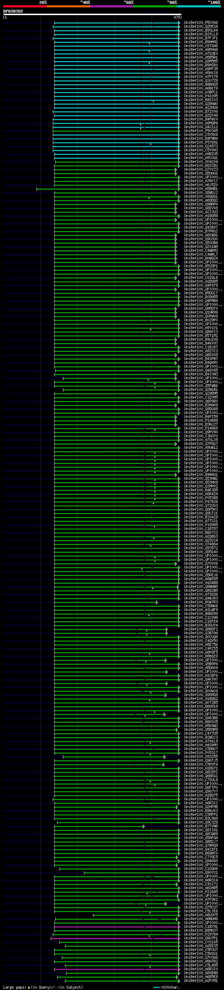
Task: Open hit UniRef100_A2EES5
Action: [x=201, y=946]
